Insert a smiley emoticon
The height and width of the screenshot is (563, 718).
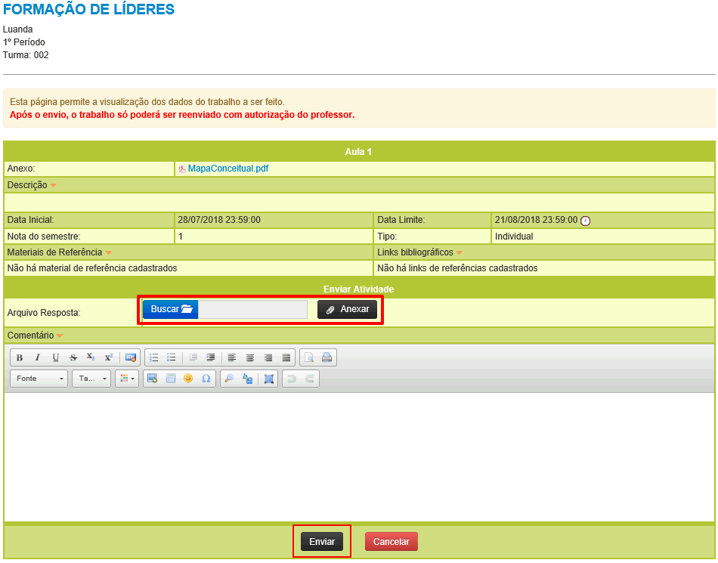pyautogui.click(x=188, y=379)
